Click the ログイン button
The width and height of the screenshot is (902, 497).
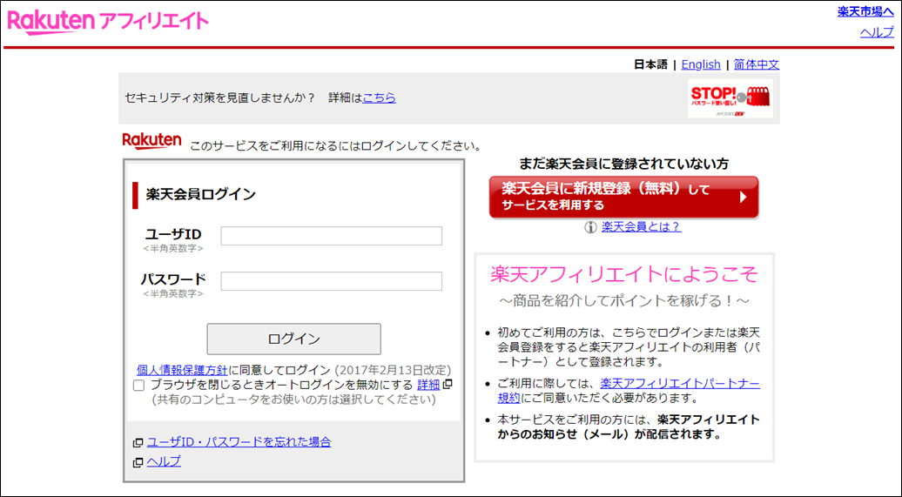294,339
